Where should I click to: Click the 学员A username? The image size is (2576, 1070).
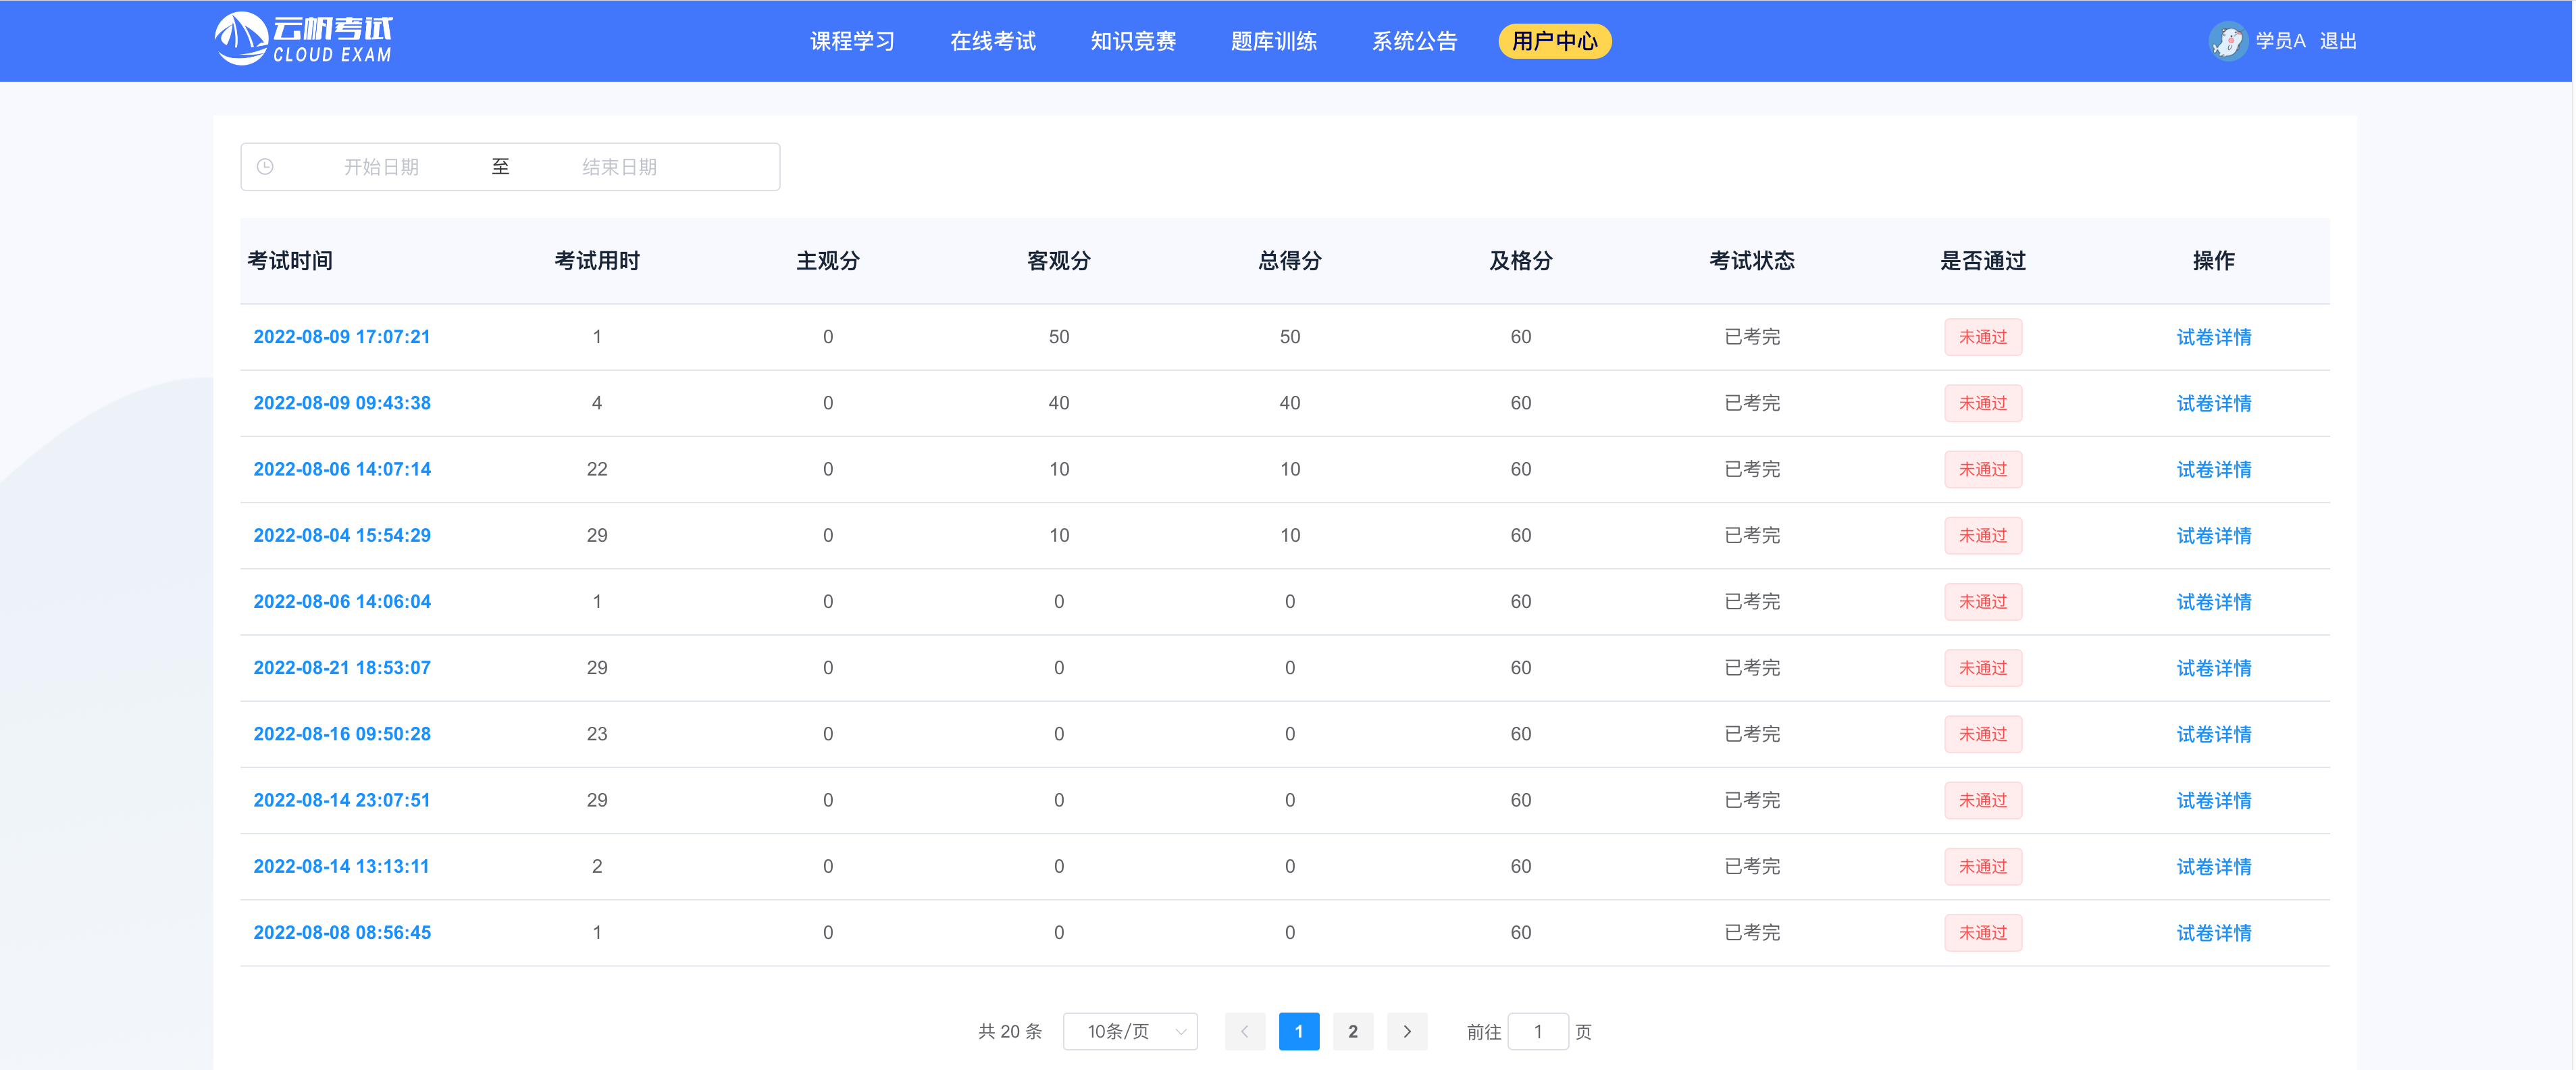(2280, 41)
